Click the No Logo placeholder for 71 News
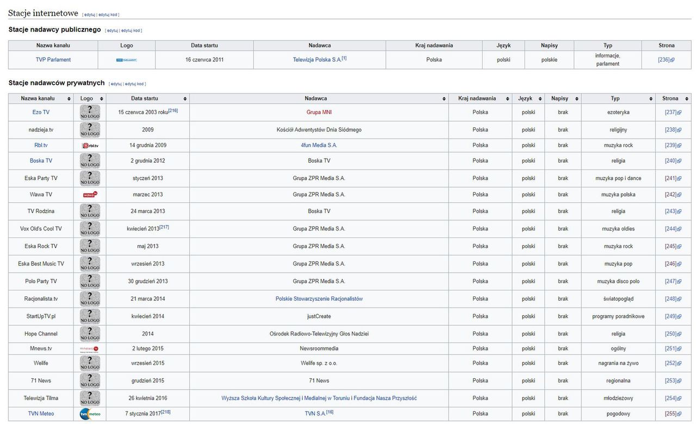The height and width of the screenshot is (424, 696). [x=90, y=381]
